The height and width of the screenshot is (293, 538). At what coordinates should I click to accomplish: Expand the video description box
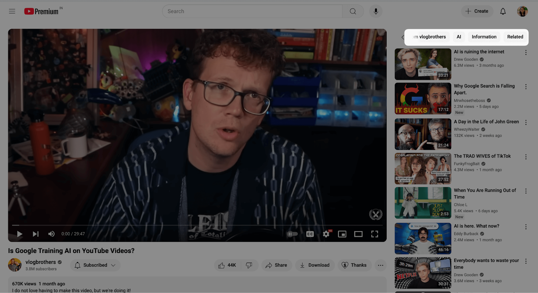197,285
